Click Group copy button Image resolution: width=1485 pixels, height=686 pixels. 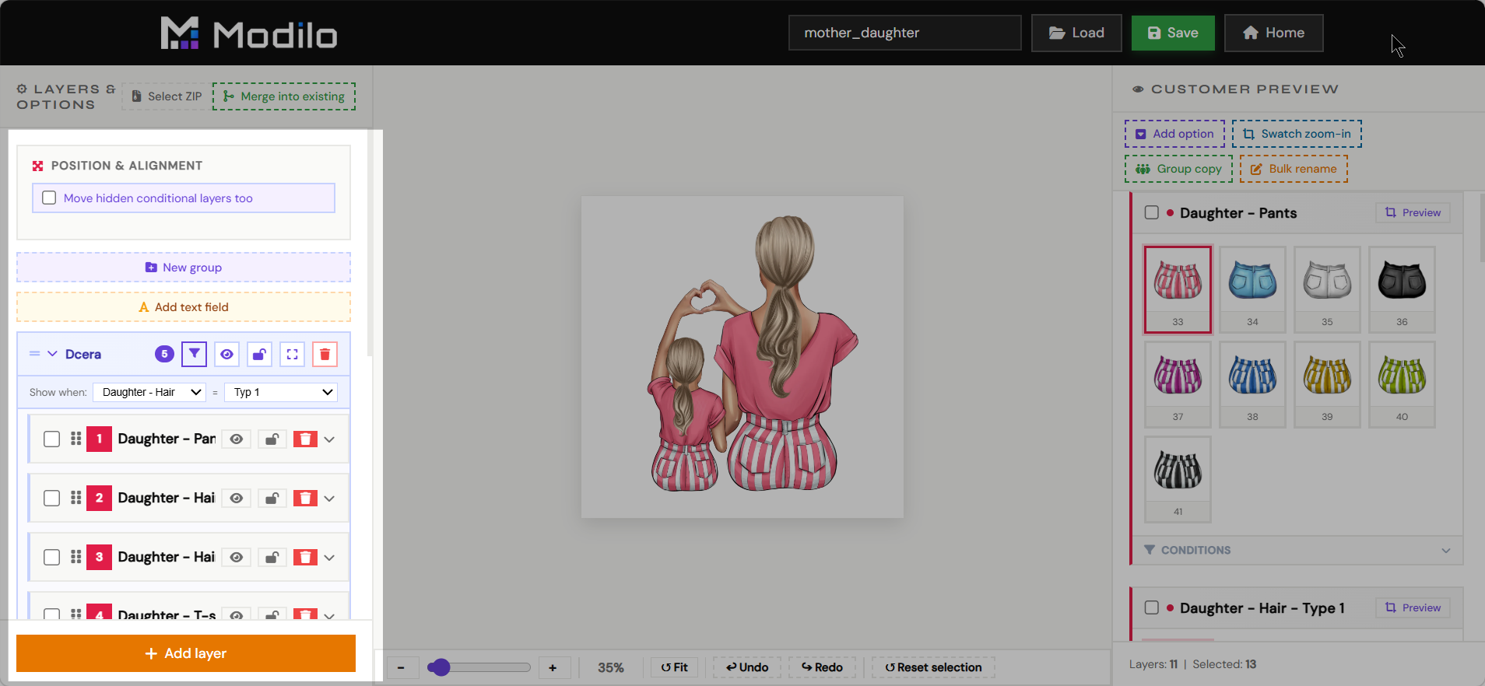tap(1178, 169)
